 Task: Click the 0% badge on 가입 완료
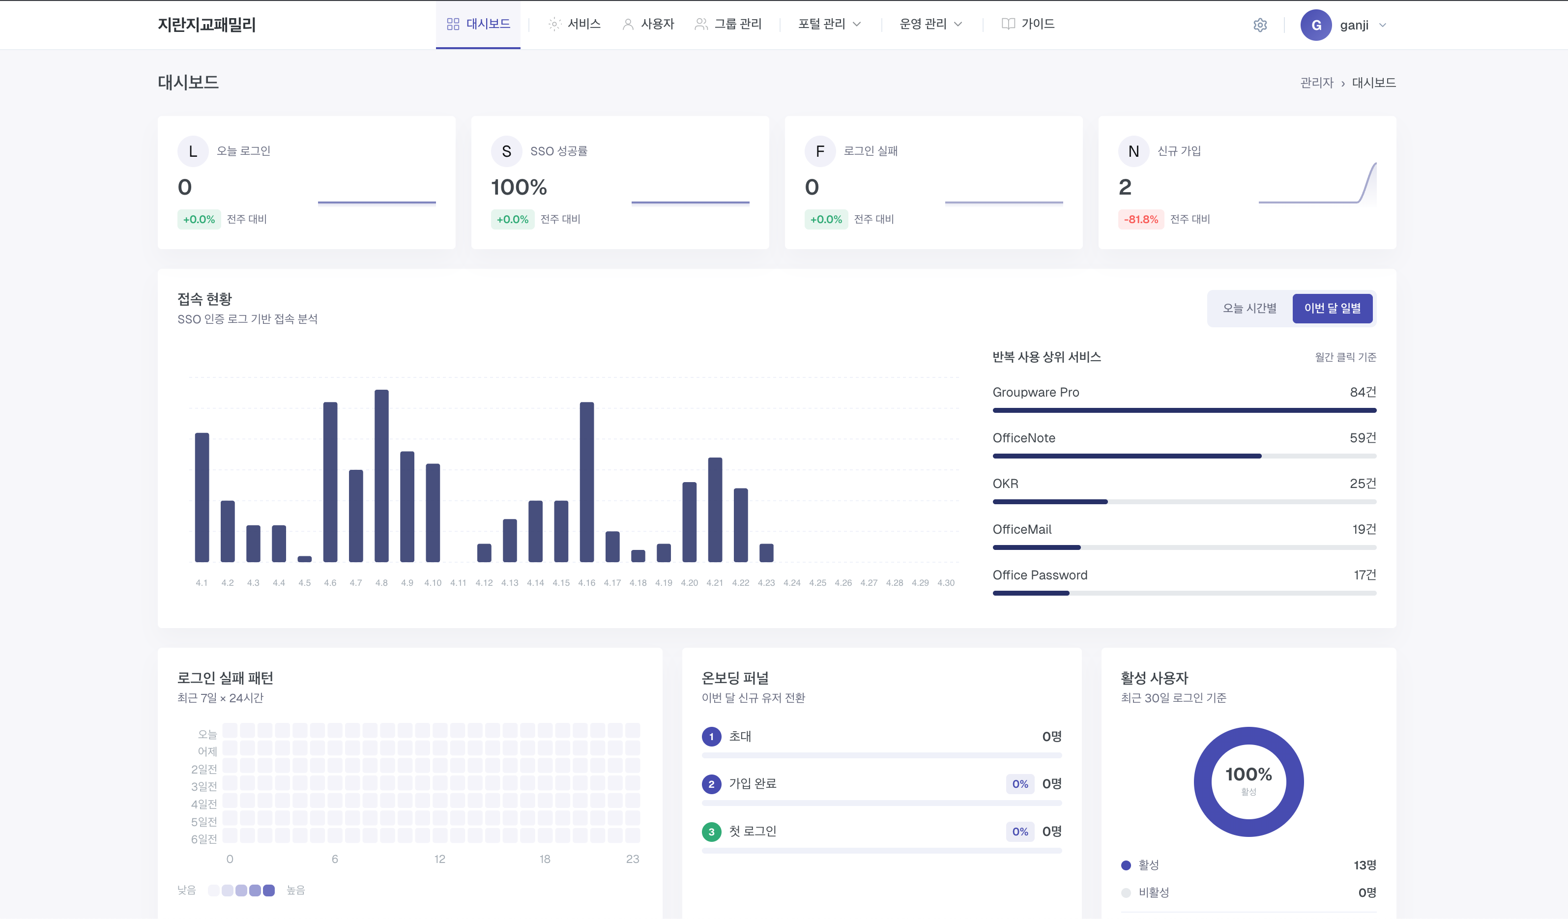coord(1020,784)
